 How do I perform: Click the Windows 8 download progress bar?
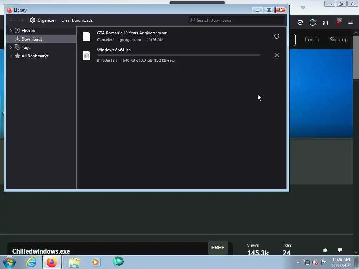[178, 55]
